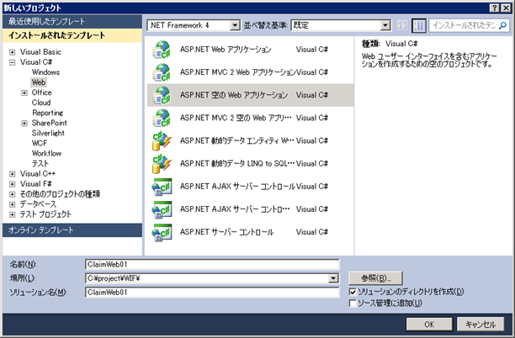
Task: Click the OK button
Action: click(x=429, y=325)
